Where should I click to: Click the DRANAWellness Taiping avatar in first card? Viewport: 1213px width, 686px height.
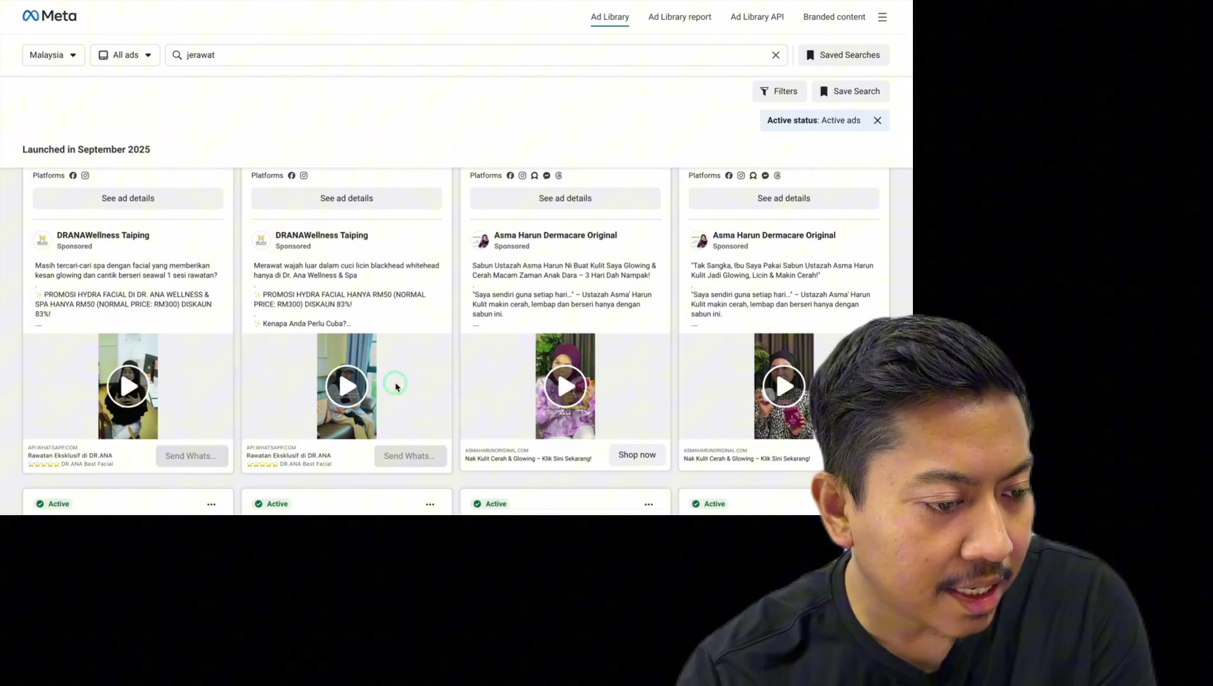[43, 240]
